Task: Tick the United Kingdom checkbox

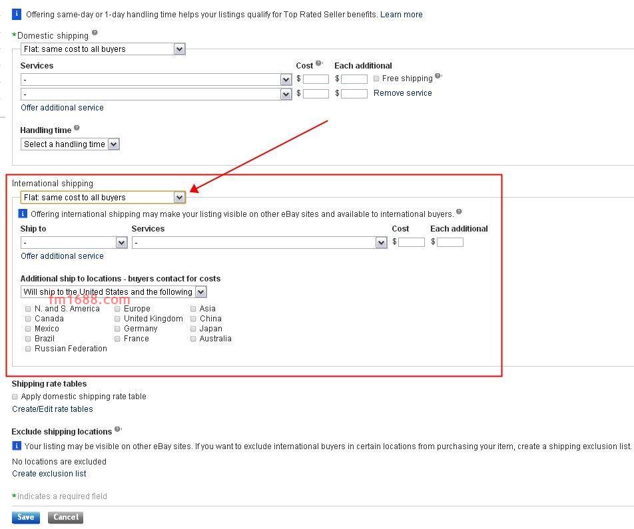Action: [x=117, y=319]
